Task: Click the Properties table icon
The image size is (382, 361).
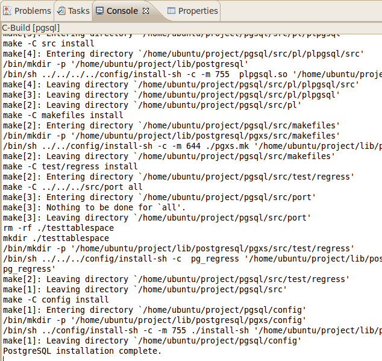Action: [172, 11]
